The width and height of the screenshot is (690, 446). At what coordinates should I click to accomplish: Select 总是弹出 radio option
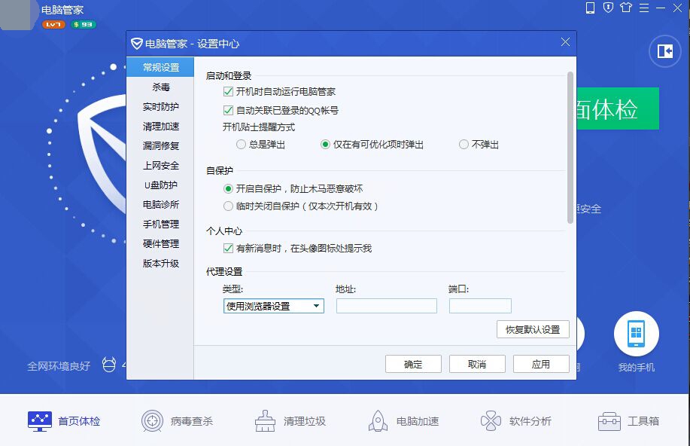point(241,145)
